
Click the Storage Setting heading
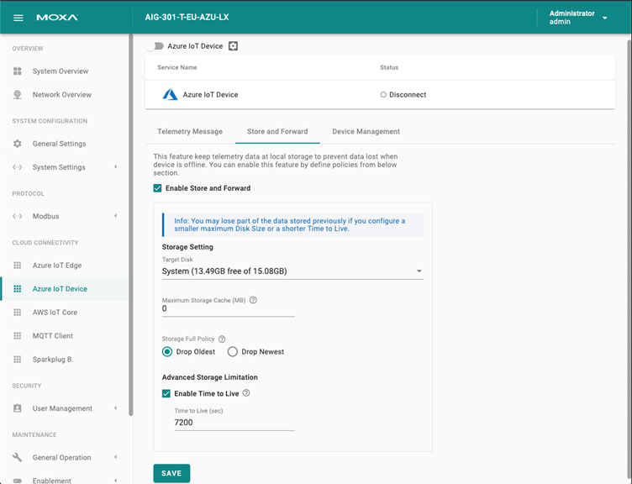[x=187, y=247]
